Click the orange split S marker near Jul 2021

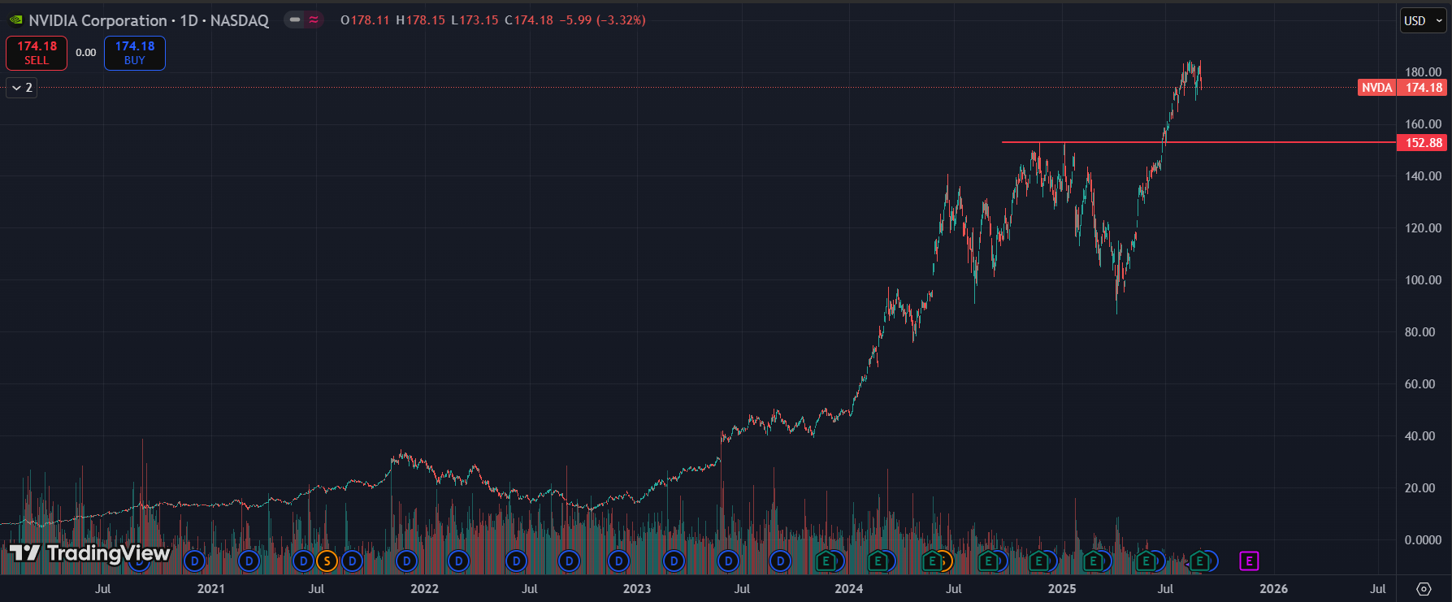[x=327, y=561]
